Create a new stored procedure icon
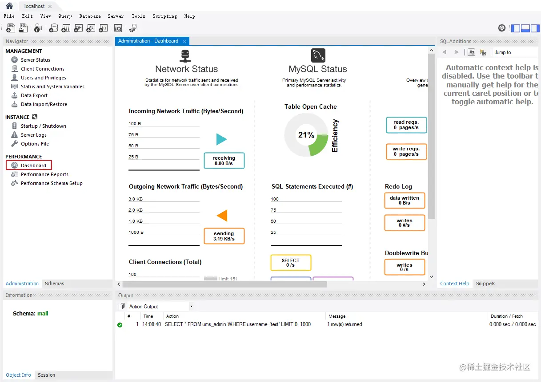The height and width of the screenshot is (382, 541). [91, 28]
